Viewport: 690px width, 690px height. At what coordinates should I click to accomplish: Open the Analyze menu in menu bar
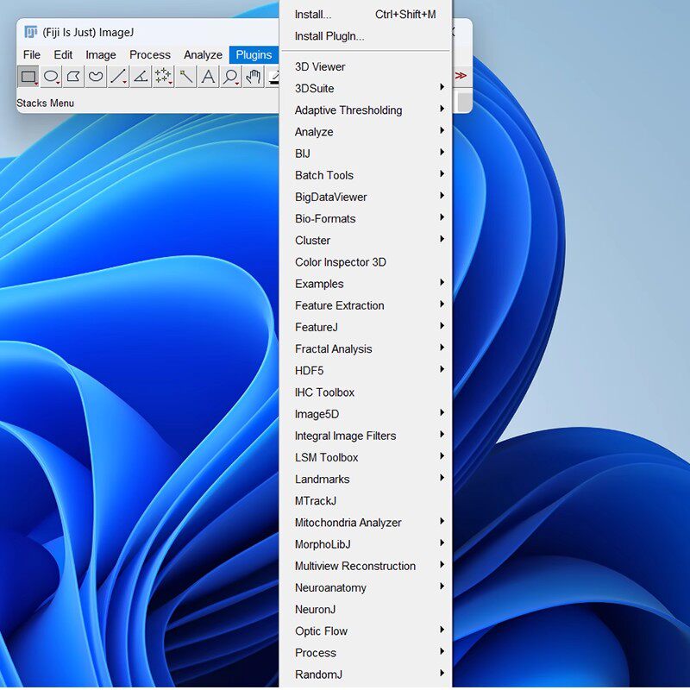(x=203, y=54)
